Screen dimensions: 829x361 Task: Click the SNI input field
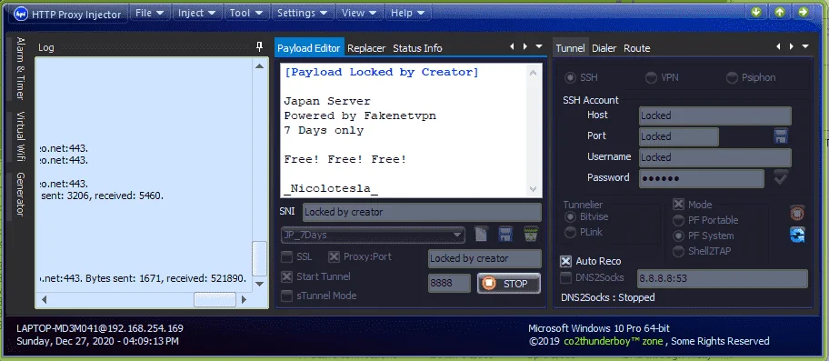click(x=422, y=213)
